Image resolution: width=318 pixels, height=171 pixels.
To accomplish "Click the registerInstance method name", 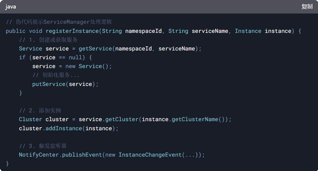I will click(x=72, y=31).
